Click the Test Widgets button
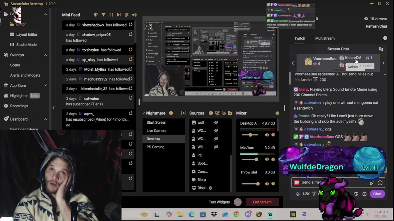 click(x=219, y=202)
